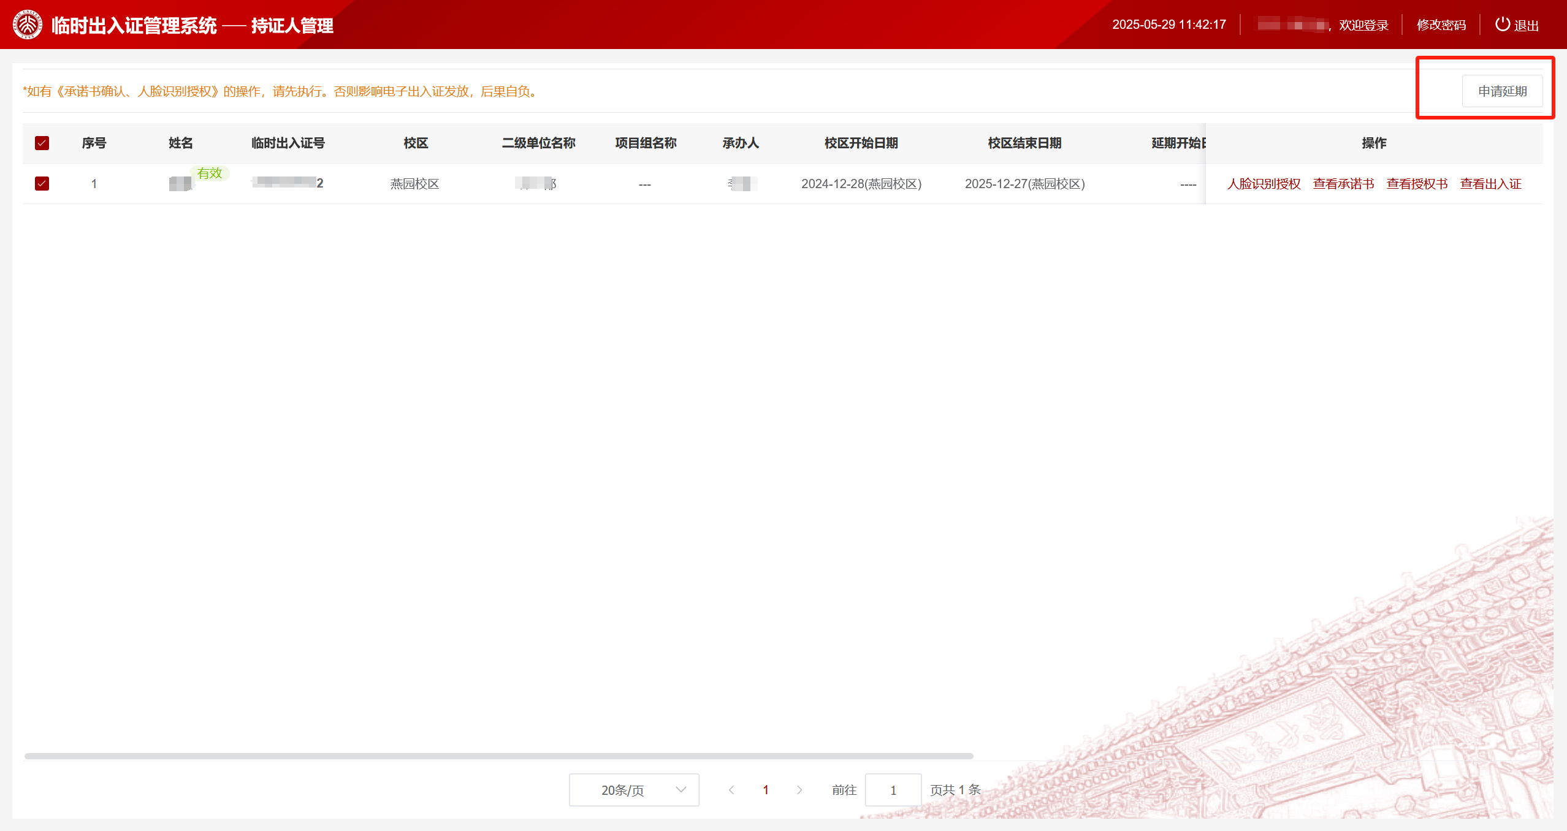The width and height of the screenshot is (1567, 831).
Task: Click 修改密码 in the header
Action: point(1441,25)
